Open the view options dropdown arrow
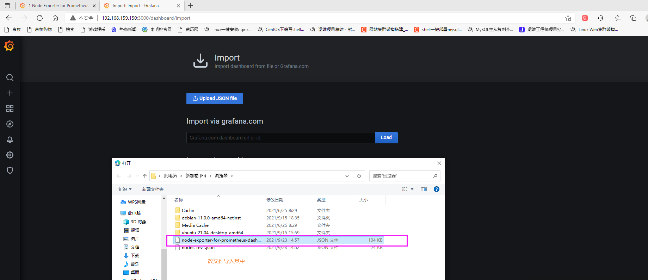This screenshot has height=280, width=648. [412, 189]
